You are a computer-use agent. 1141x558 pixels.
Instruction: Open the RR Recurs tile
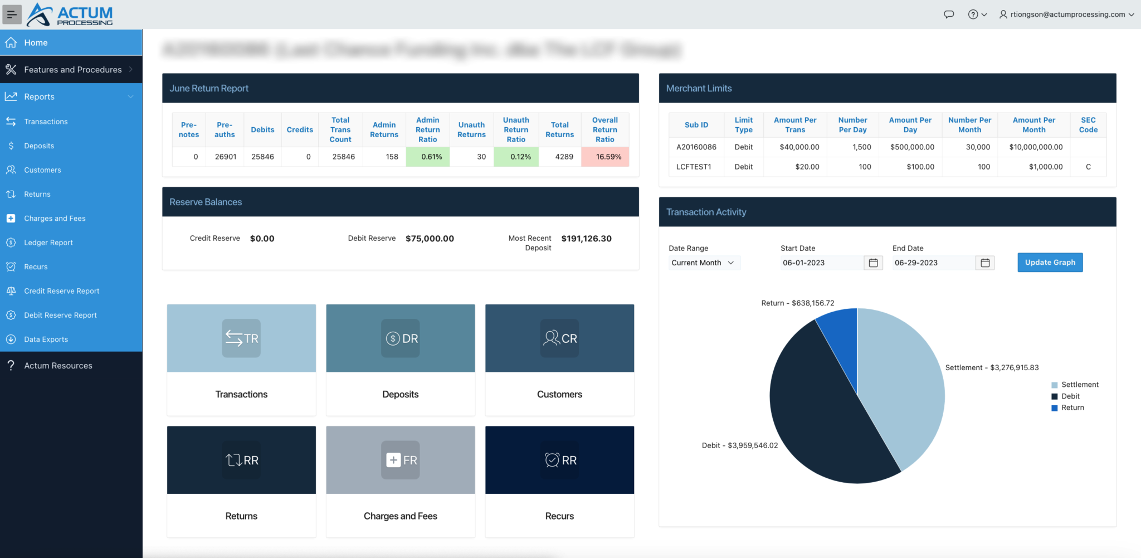coord(559,482)
